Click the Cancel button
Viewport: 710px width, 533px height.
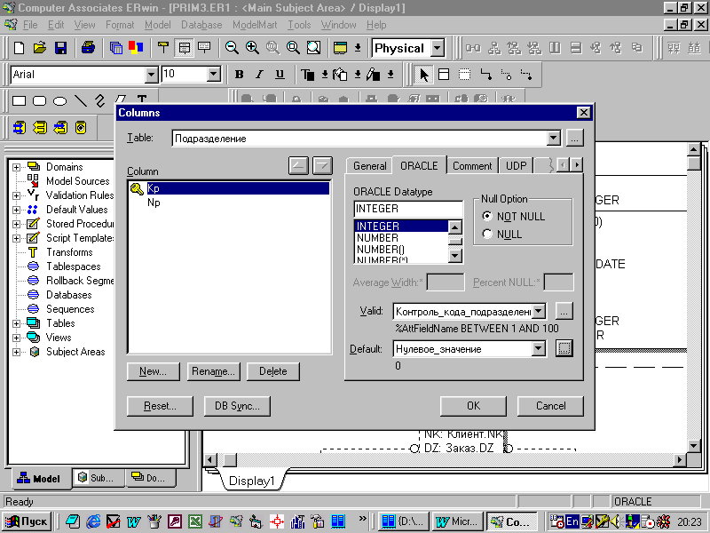point(550,406)
